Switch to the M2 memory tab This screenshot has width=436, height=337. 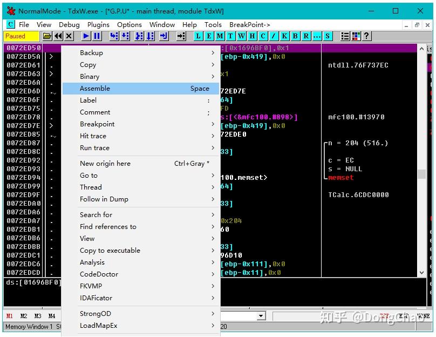click(24, 316)
